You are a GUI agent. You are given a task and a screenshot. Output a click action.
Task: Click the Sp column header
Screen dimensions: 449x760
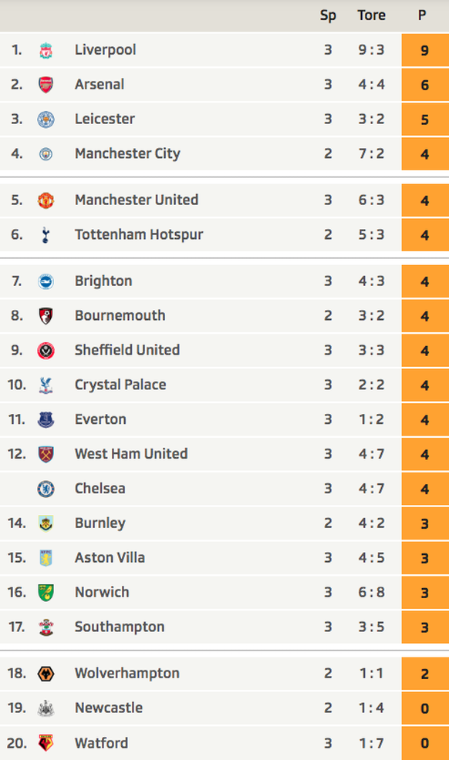(x=328, y=16)
